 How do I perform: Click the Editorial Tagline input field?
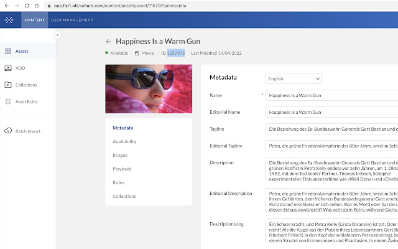click(331, 146)
